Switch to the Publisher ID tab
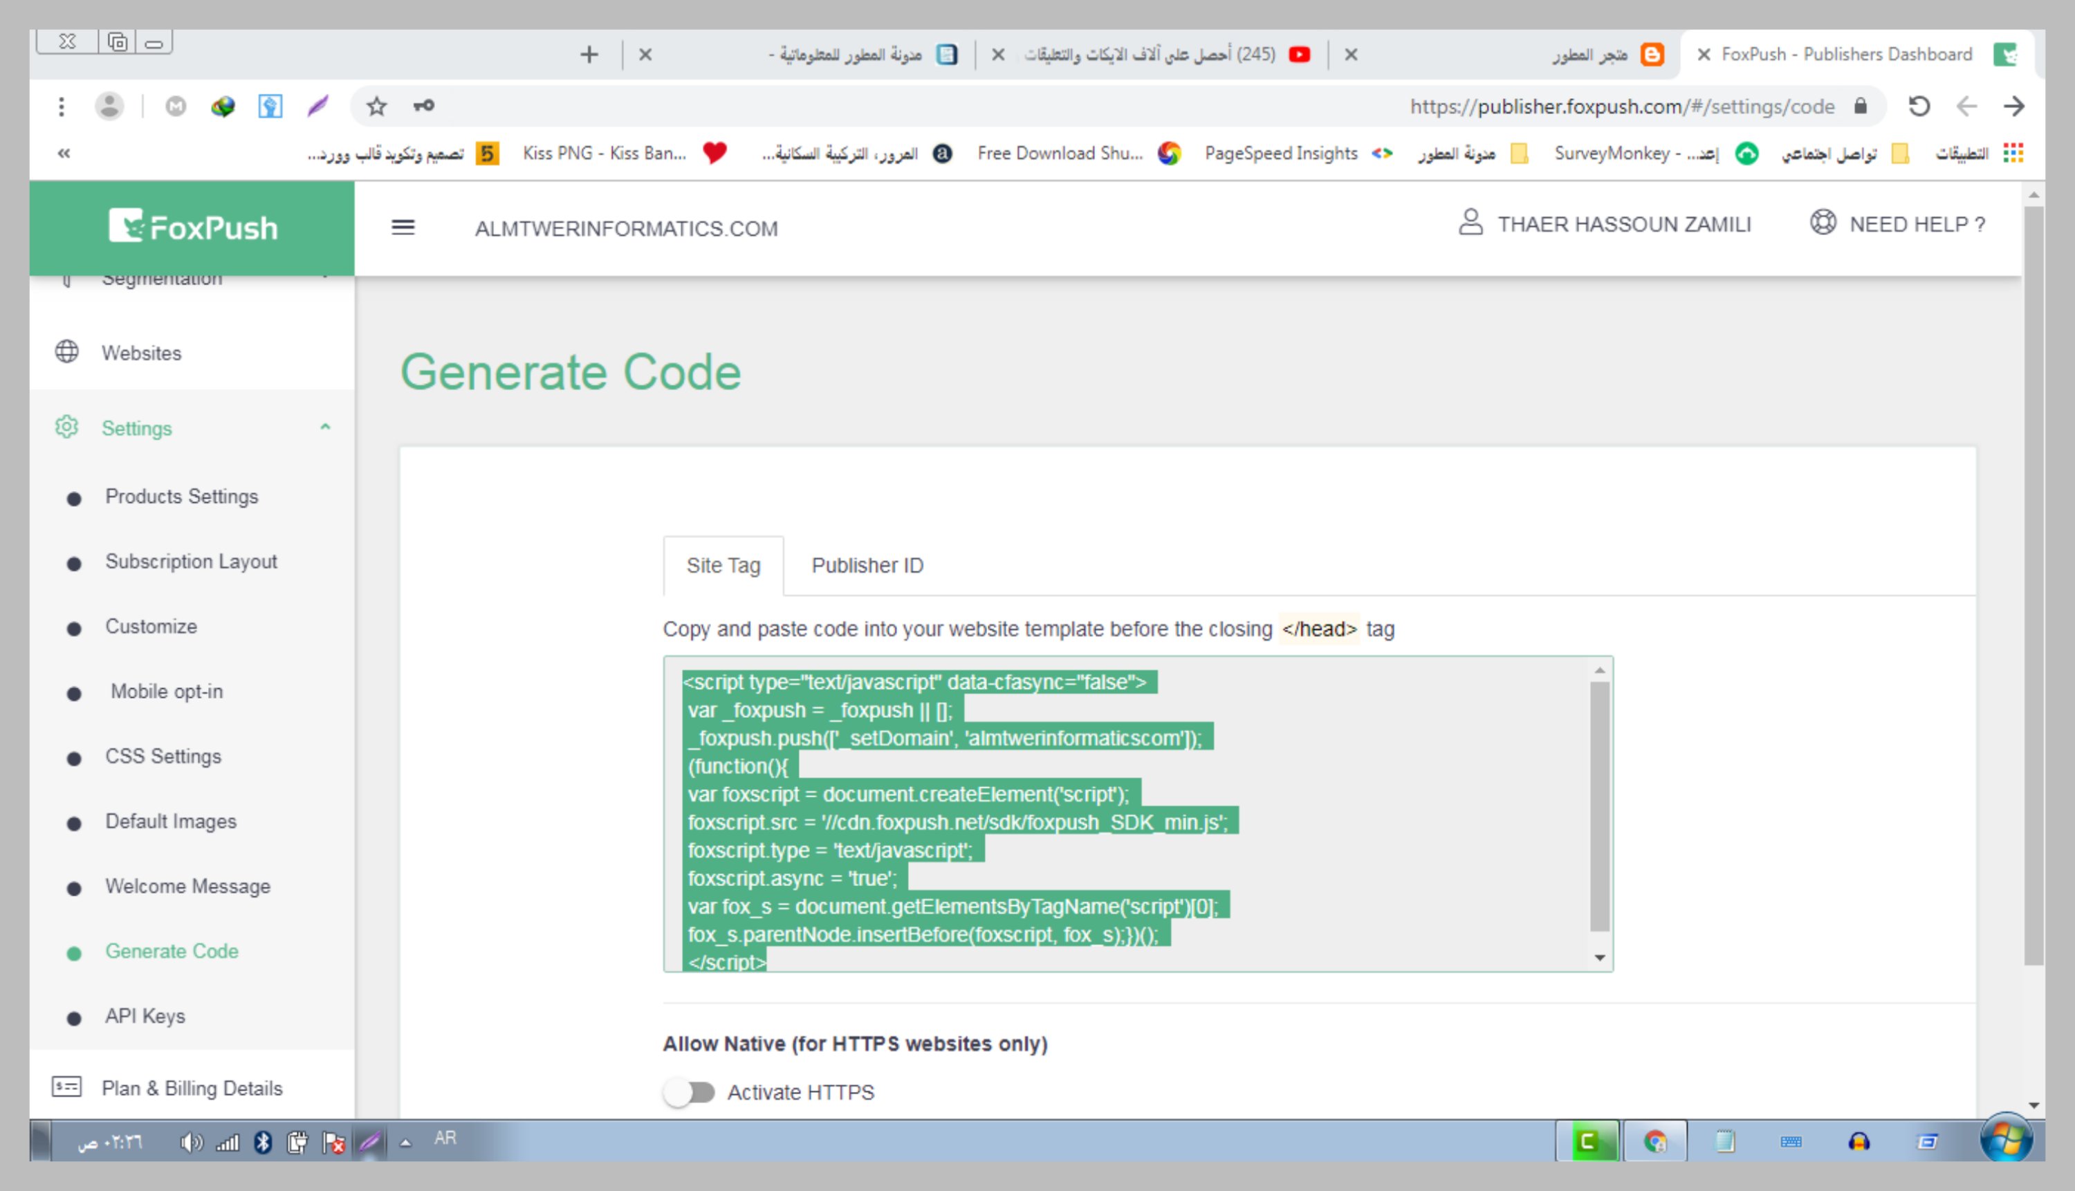This screenshot has height=1191, width=2075. 867,565
